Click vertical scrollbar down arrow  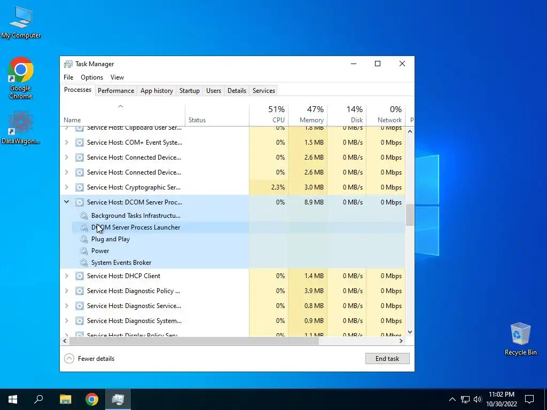pyautogui.click(x=410, y=332)
